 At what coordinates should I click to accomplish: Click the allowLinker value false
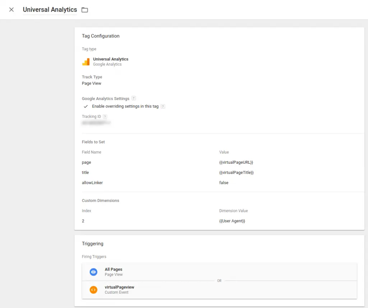[x=224, y=182]
